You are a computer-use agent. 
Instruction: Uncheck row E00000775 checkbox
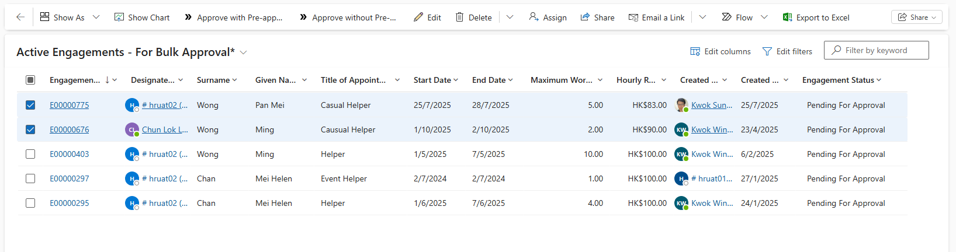coord(30,105)
